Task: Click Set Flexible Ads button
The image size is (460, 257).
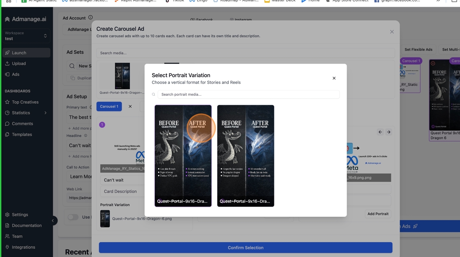Action: [x=419, y=50]
